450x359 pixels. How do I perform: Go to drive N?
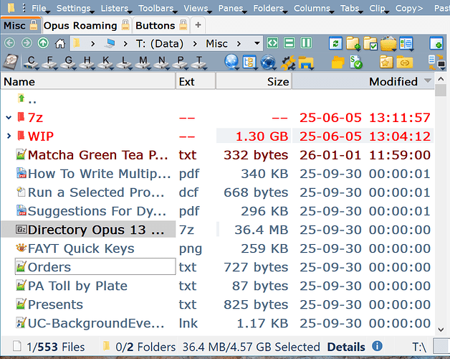(161, 62)
